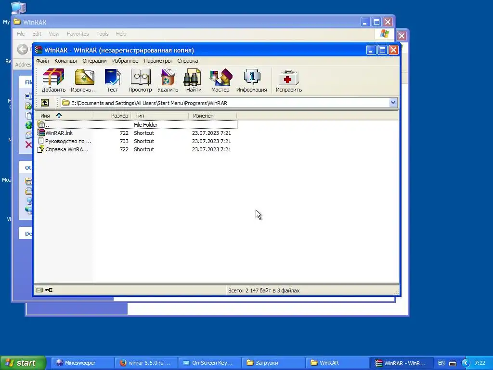Viewport: 493px width, 370px height.
Task: Switch to WinRAR folder taskbar button
Action: coord(337,363)
